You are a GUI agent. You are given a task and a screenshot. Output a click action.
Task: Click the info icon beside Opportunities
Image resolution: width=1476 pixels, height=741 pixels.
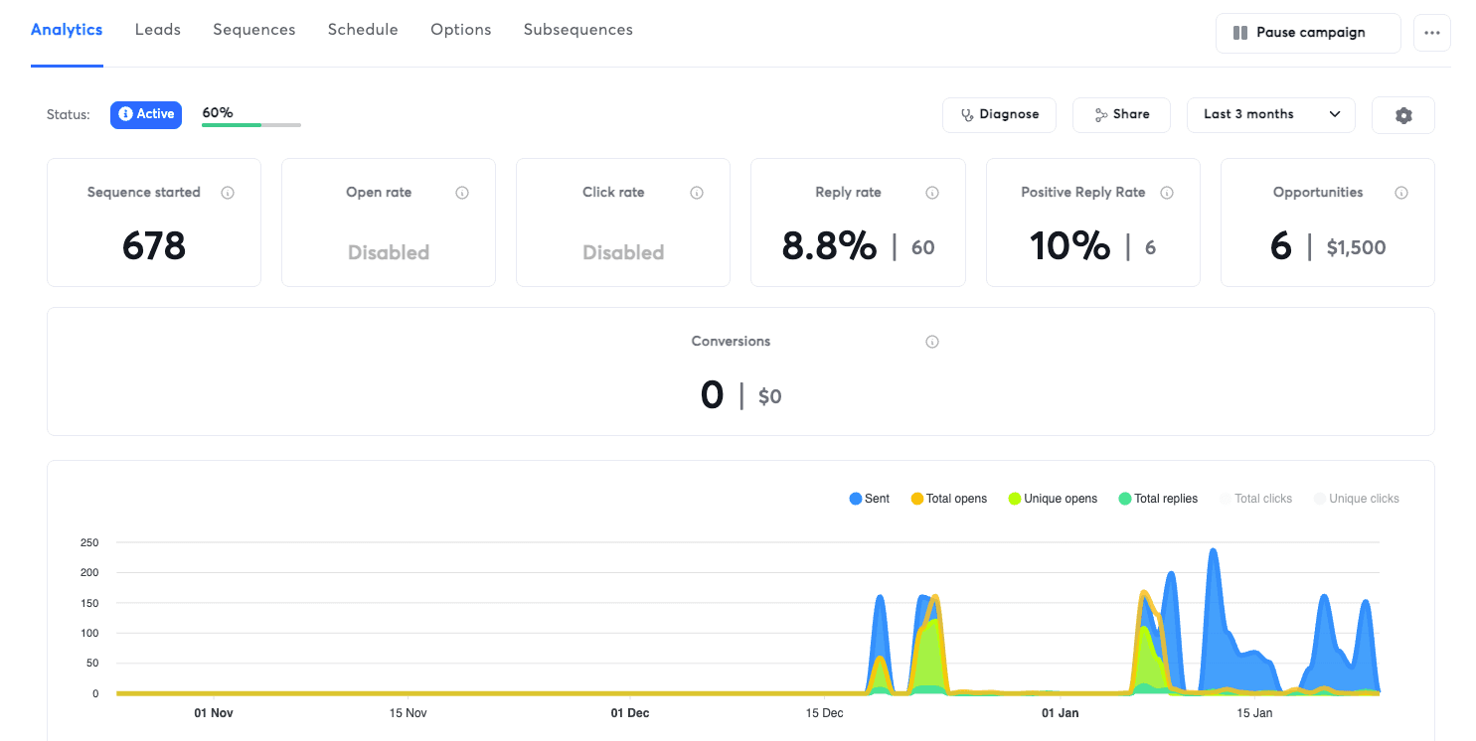(x=1401, y=193)
